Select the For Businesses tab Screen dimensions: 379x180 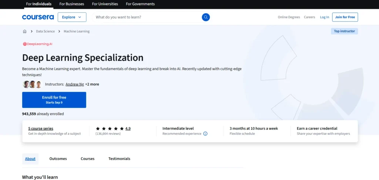71,4
